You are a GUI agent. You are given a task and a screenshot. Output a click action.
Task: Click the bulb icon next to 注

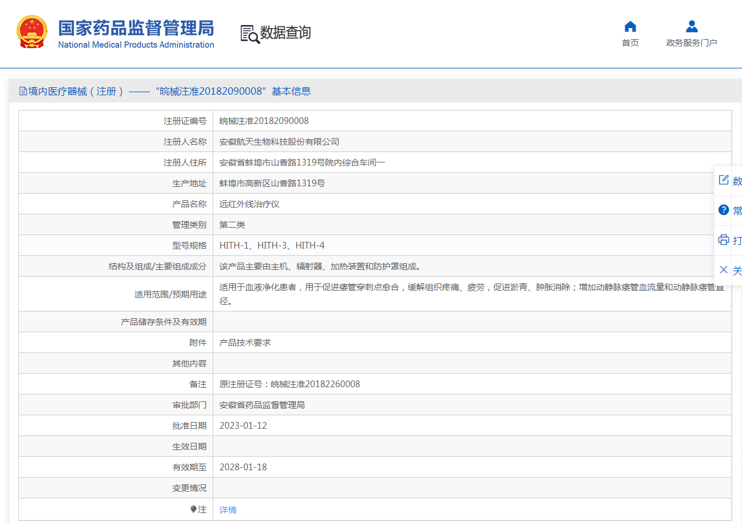pos(194,509)
